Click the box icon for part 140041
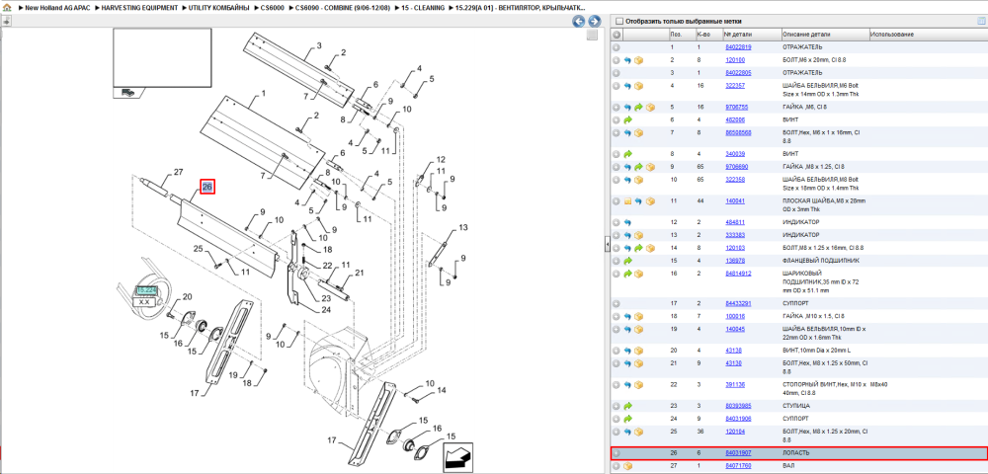The width and height of the screenshot is (988, 474). click(x=650, y=201)
